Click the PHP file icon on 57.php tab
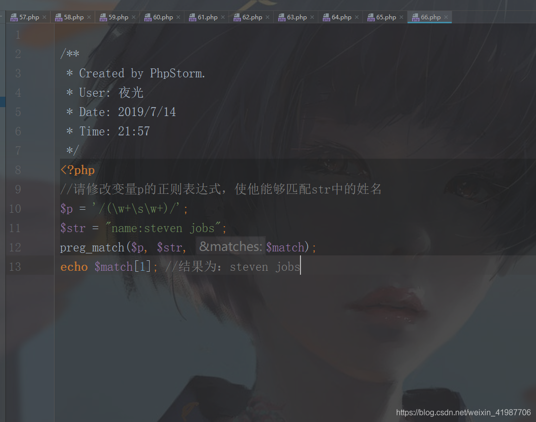536x422 pixels. (14, 17)
